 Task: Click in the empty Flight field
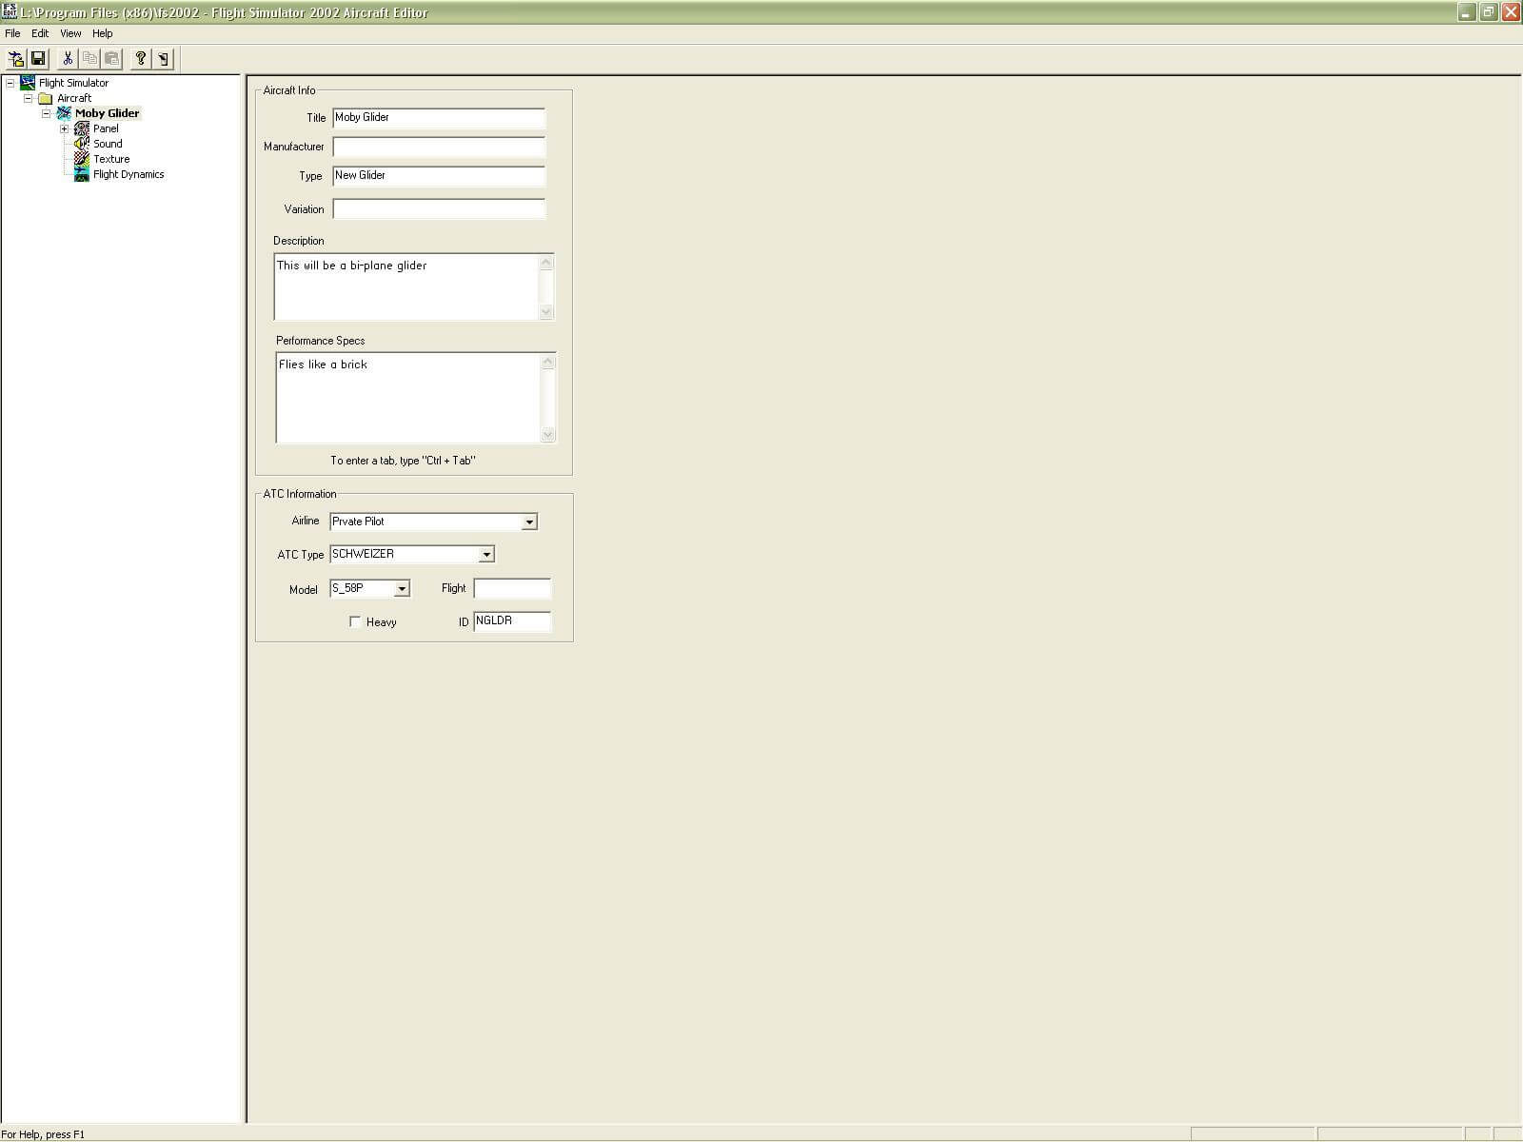(x=512, y=588)
